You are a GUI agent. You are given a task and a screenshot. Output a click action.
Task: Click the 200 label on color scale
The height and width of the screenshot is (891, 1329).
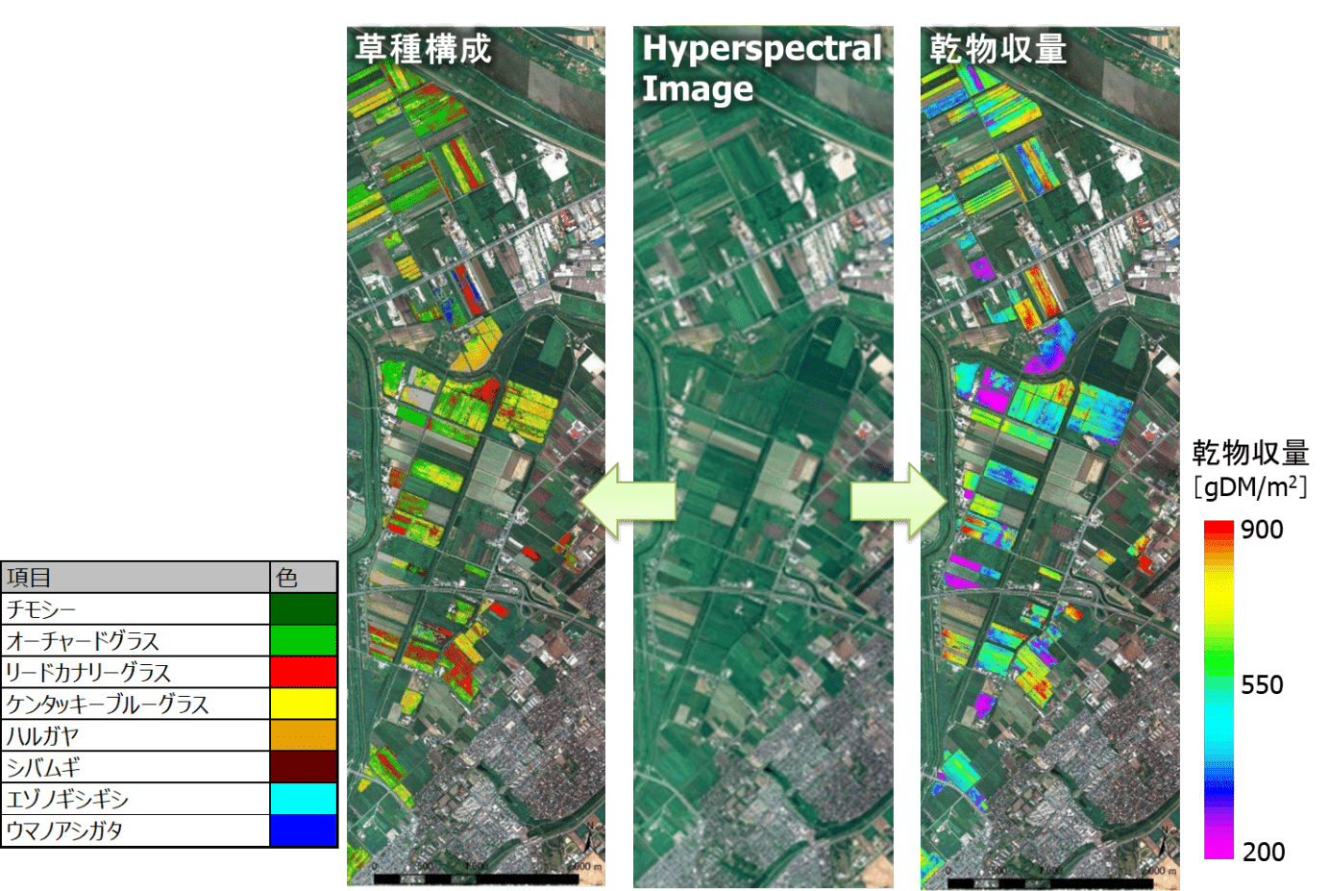pyautogui.click(x=1264, y=852)
